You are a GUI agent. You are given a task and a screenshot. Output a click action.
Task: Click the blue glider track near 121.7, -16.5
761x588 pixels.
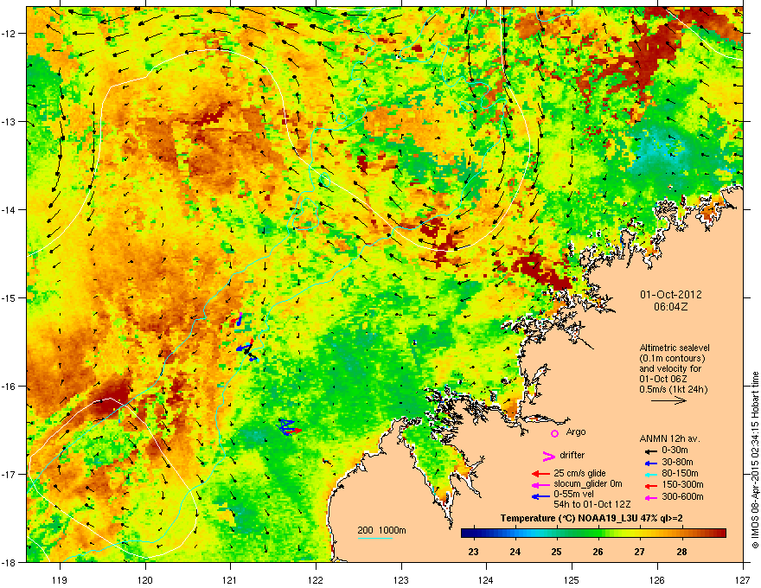coord(287,427)
